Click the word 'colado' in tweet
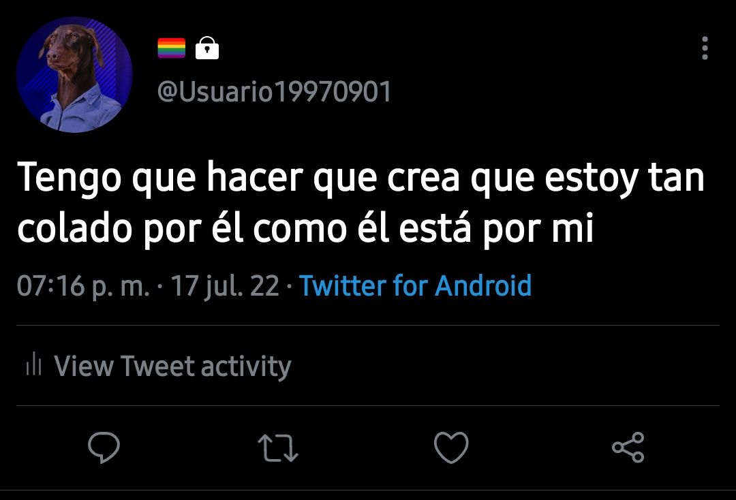 (75, 228)
